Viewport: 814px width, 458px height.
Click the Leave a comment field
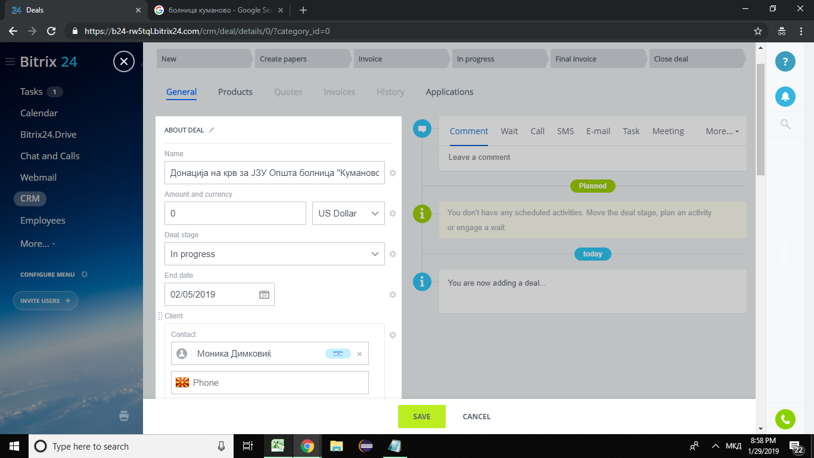592,157
